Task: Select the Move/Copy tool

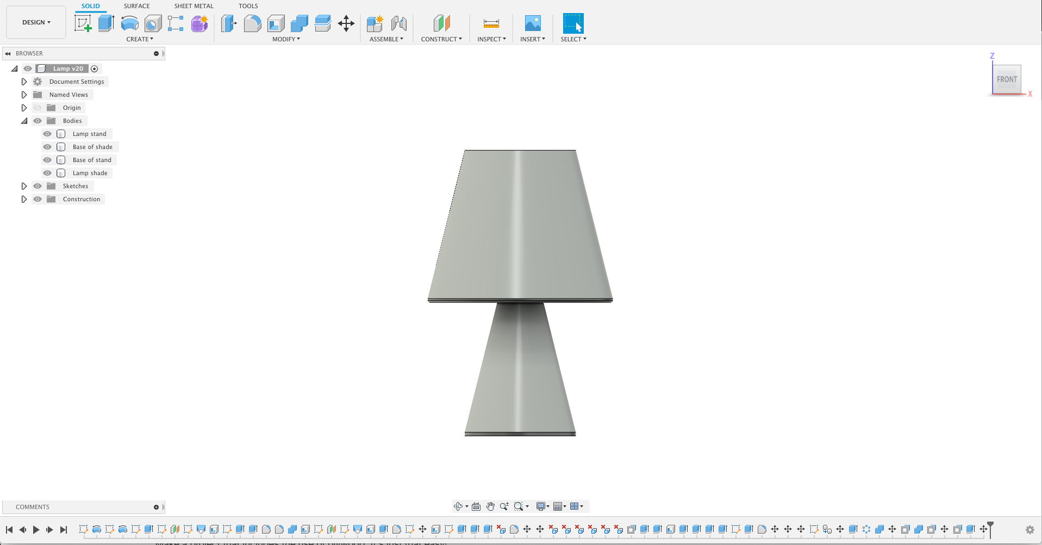Action: [346, 23]
